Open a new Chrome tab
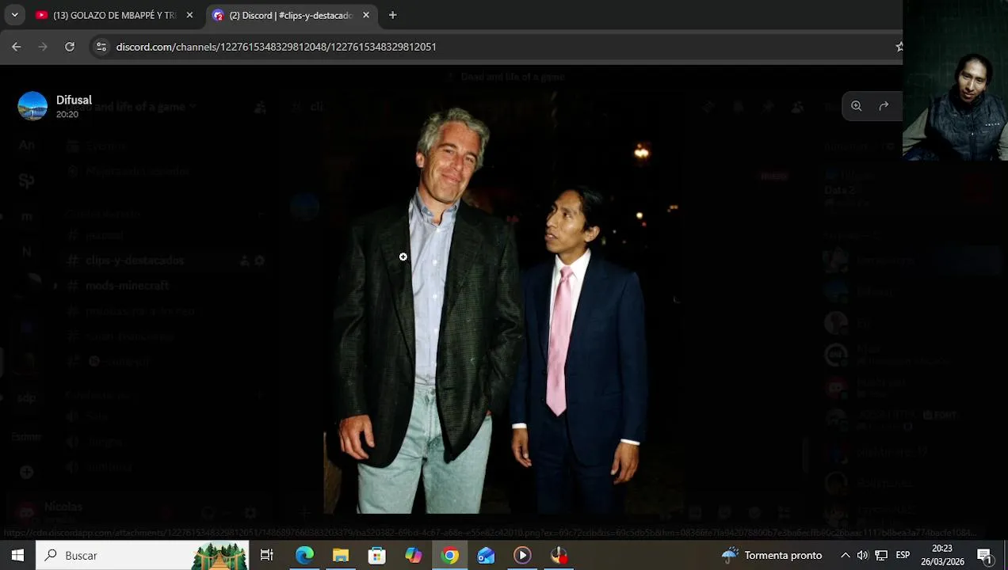1008x570 pixels. (x=392, y=15)
